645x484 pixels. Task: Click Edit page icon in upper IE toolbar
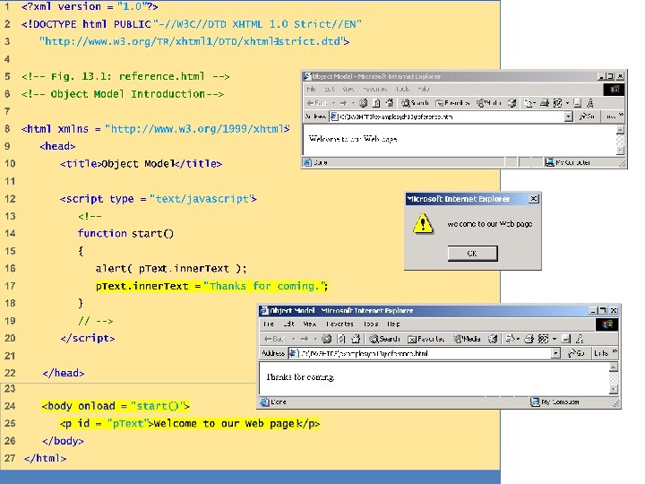557,103
